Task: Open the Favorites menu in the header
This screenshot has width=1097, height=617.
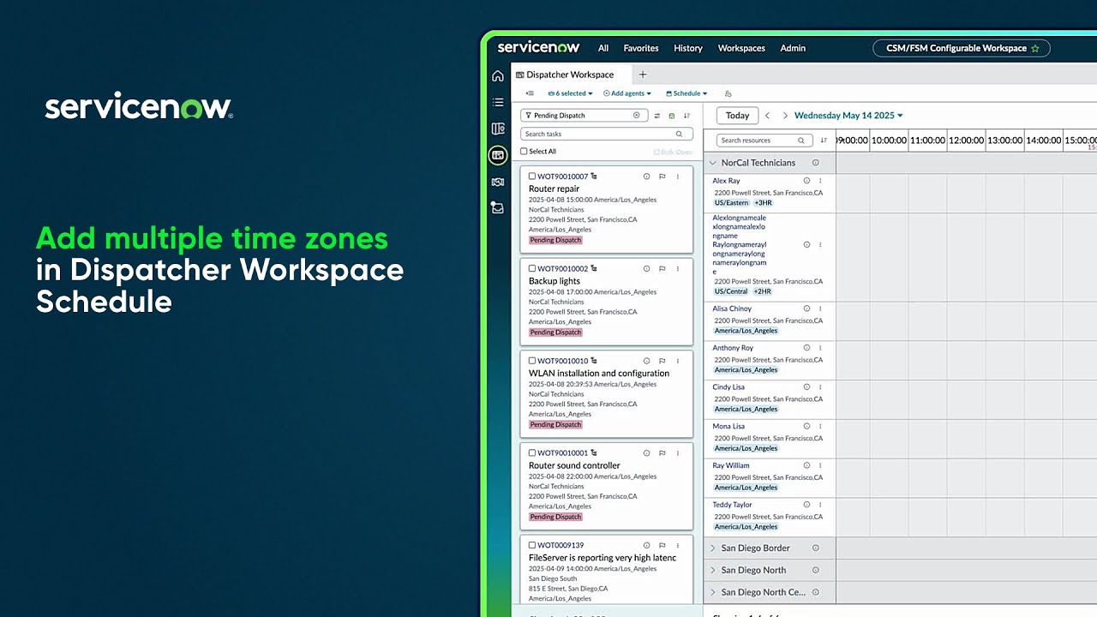Action: 640,48
